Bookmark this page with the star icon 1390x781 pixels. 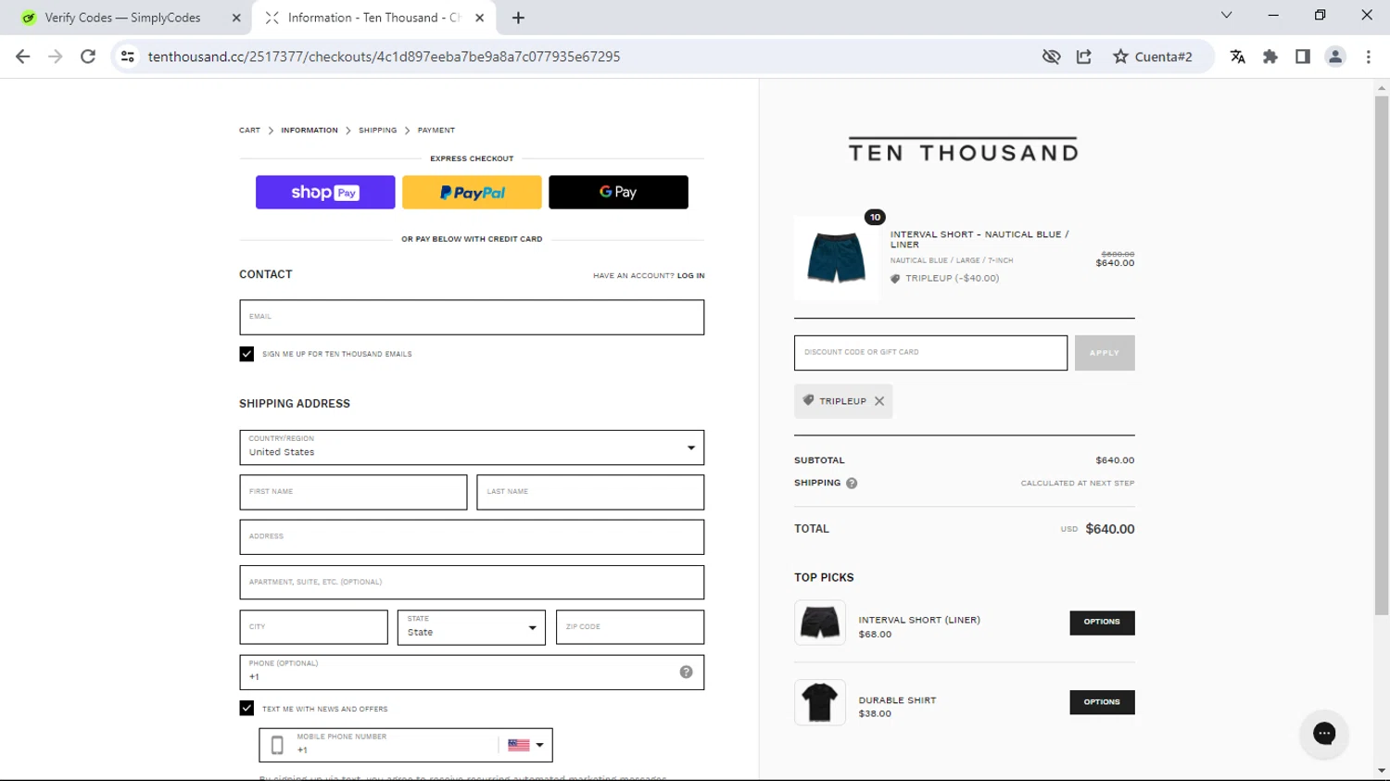(1120, 57)
